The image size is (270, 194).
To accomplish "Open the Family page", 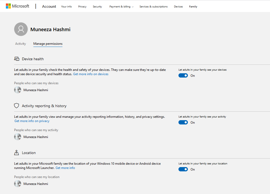I will (193, 7).
